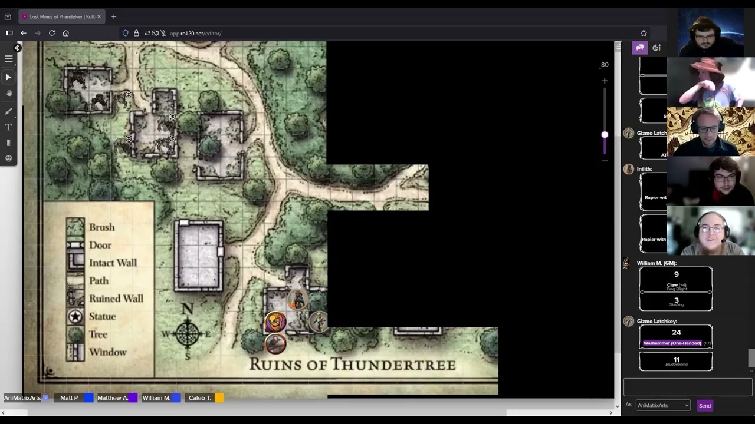Open the tab next to Chat in the sidebar
755x424 pixels.
click(x=656, y=48)
